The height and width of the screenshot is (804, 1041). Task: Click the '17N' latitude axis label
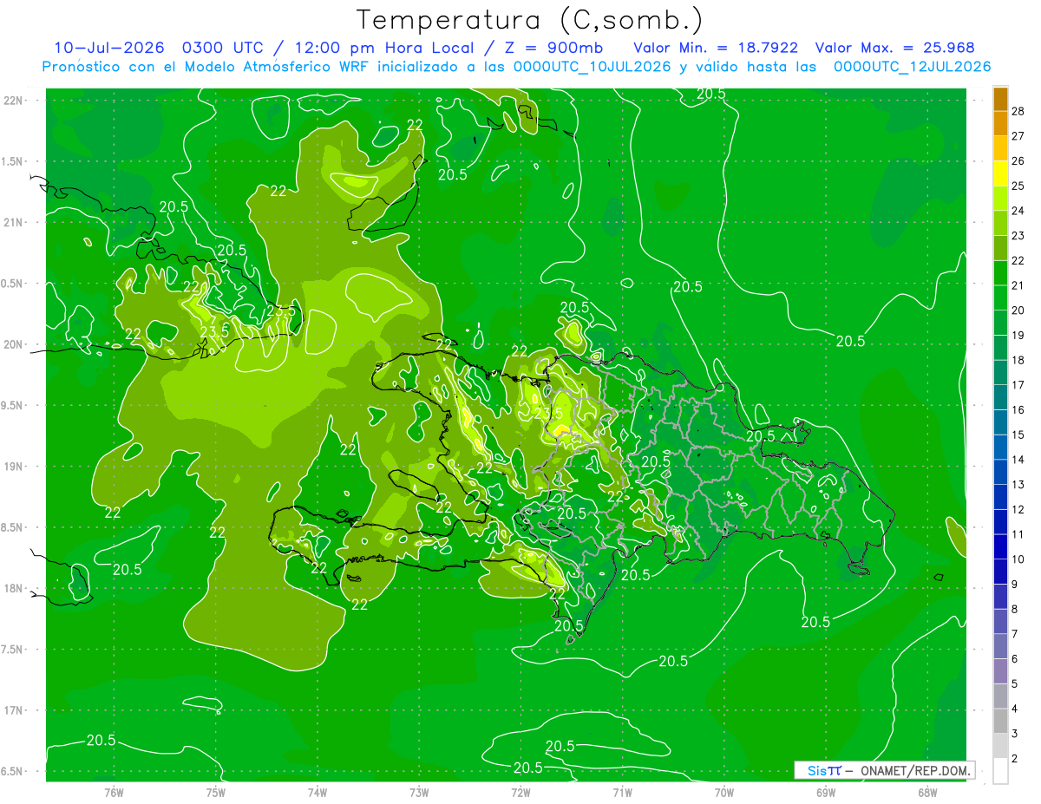pyautogui.click(x=12, y=710)
